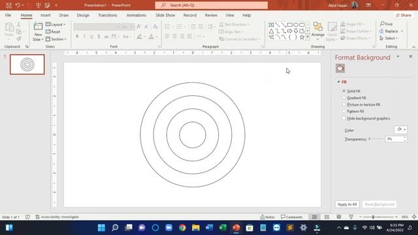This screenshot has height=235, width=418.
Task: Click Find in the Editing group
Action: (386, 24)
